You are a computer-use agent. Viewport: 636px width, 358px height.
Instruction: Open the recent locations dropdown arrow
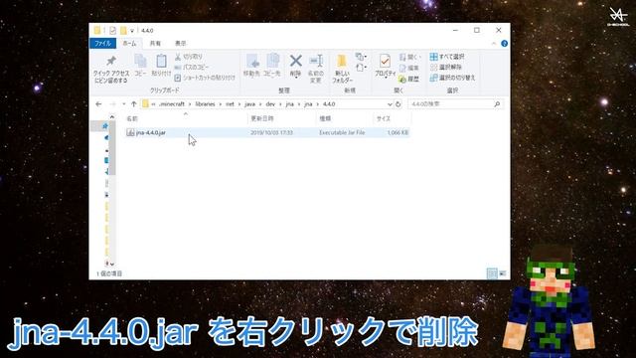tap(123, 104)
